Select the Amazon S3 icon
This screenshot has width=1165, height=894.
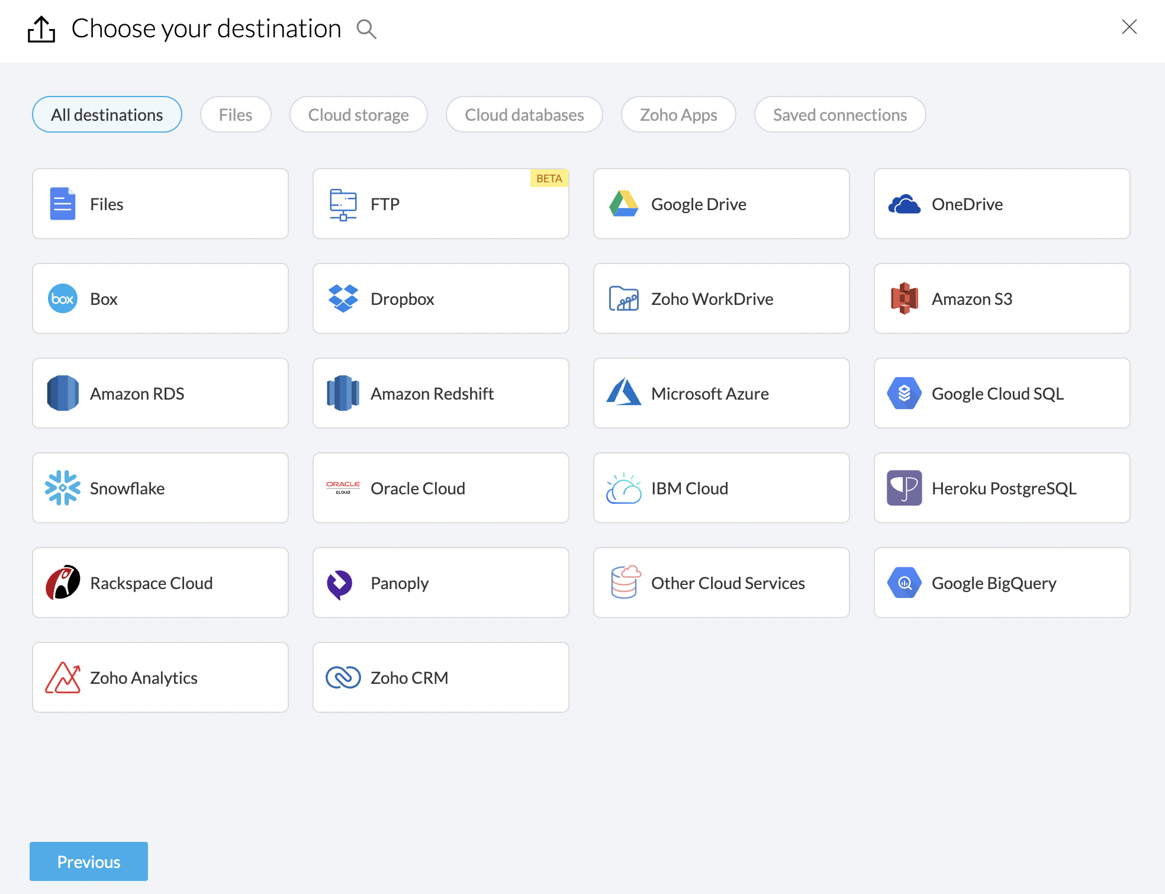(x=904, y=298)
